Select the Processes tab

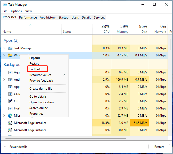coord(9,17)
